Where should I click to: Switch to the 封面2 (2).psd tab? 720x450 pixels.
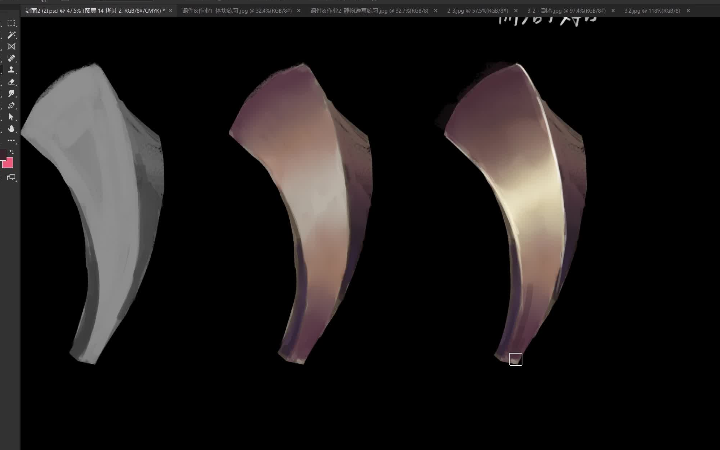95,11
